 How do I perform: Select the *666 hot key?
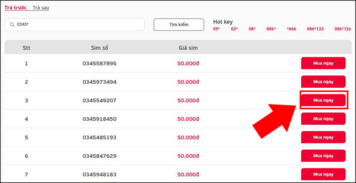pos(291,29)
